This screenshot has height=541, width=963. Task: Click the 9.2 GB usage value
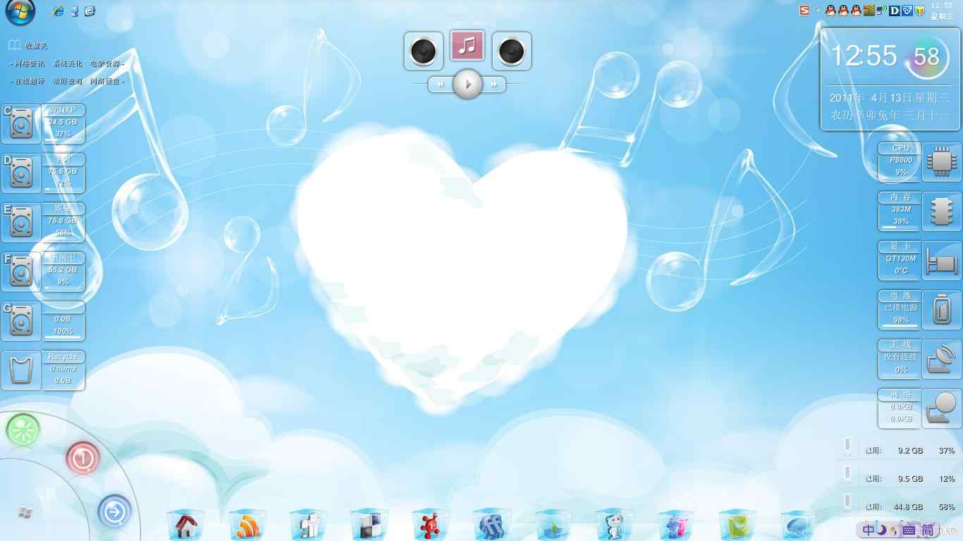click(910, 450)
